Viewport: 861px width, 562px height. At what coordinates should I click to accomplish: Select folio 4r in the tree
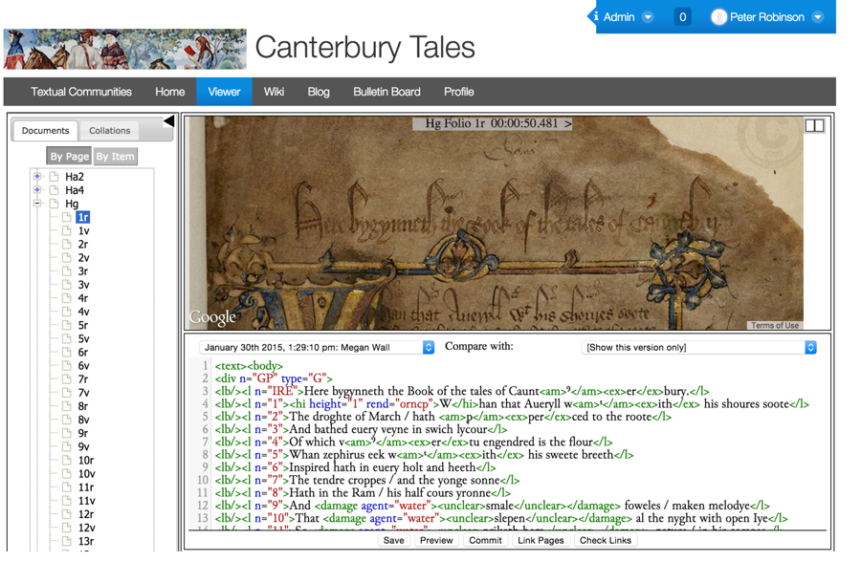(83, 298)
